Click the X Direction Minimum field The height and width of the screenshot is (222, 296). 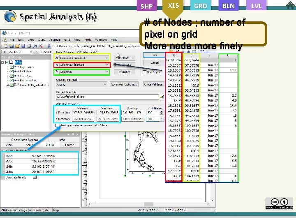click(83, 113)
